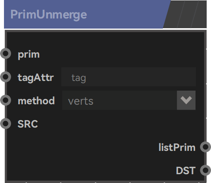
Task: Click the prim parameter label
Action: [x=29, y=55]
